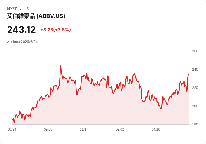Viewport: 206px width, 144px height.
Task: Click the 220 y-axis price label
Action: point(195,88)
